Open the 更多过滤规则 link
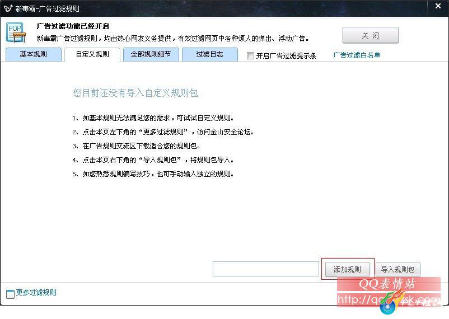 click(36, 292)
